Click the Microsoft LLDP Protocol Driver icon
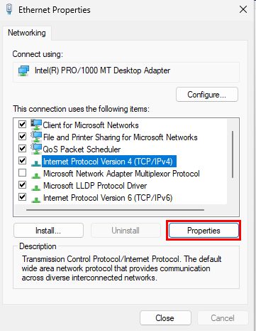The width and height of the screenshot is (256, 331). pos(36,187)
